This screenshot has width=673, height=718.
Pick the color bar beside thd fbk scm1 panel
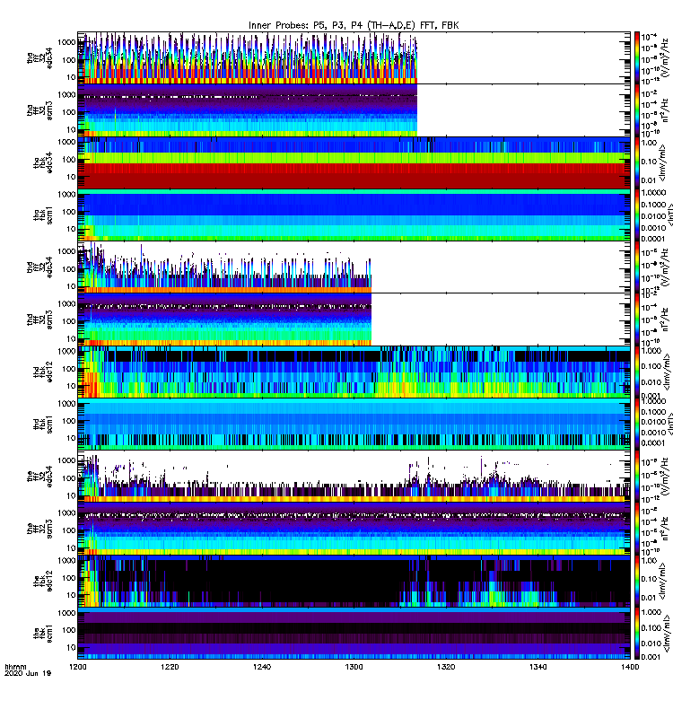[x=637, y=424]
